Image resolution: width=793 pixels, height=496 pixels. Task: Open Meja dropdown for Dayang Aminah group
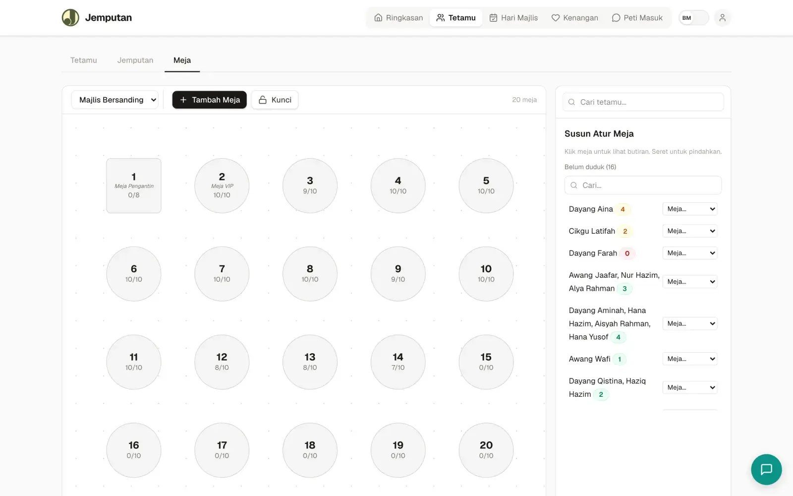click(690, 323)
